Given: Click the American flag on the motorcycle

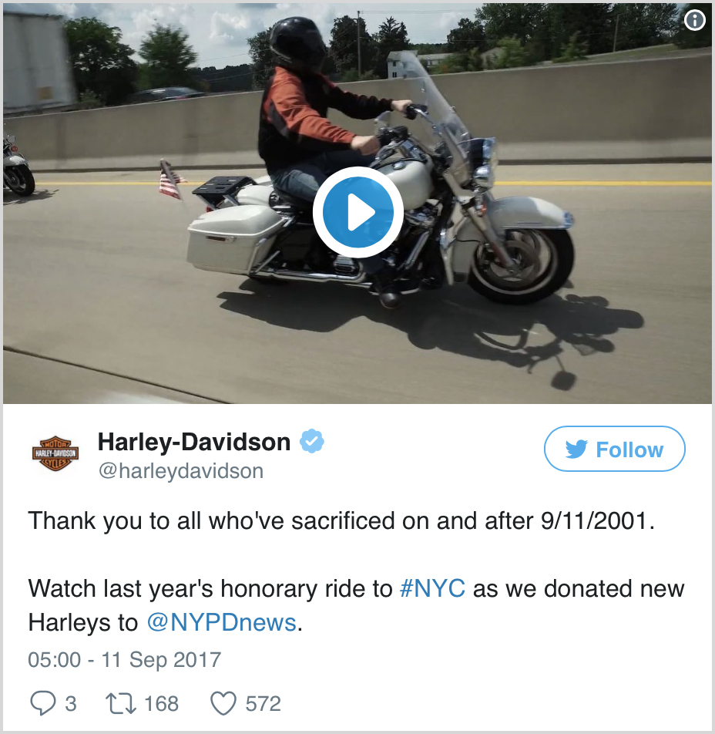Looking at the screenshot, I should 170,180.
